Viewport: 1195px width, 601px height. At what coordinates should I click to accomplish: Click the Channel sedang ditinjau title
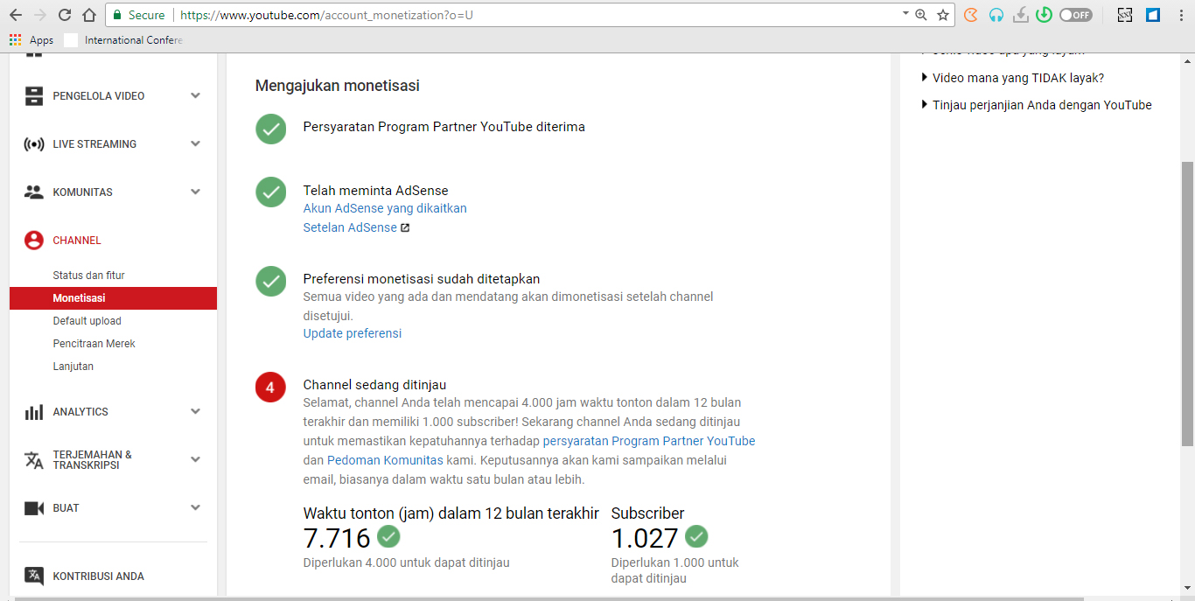coord(374,385)
